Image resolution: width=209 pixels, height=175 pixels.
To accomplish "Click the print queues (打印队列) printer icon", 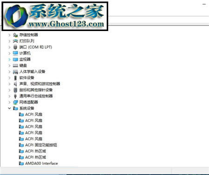I will pos(15,41).
